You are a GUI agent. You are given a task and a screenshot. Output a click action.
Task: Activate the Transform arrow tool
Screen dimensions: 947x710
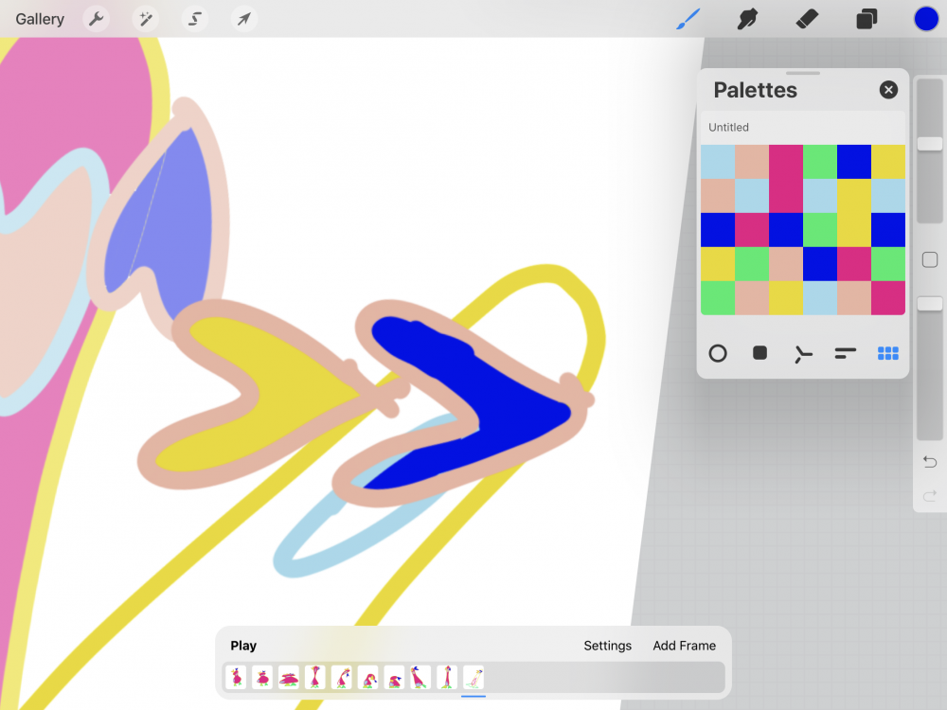pos(244,19)
